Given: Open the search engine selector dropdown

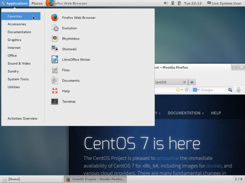Looking at the screenshot, I should point(196,90).
